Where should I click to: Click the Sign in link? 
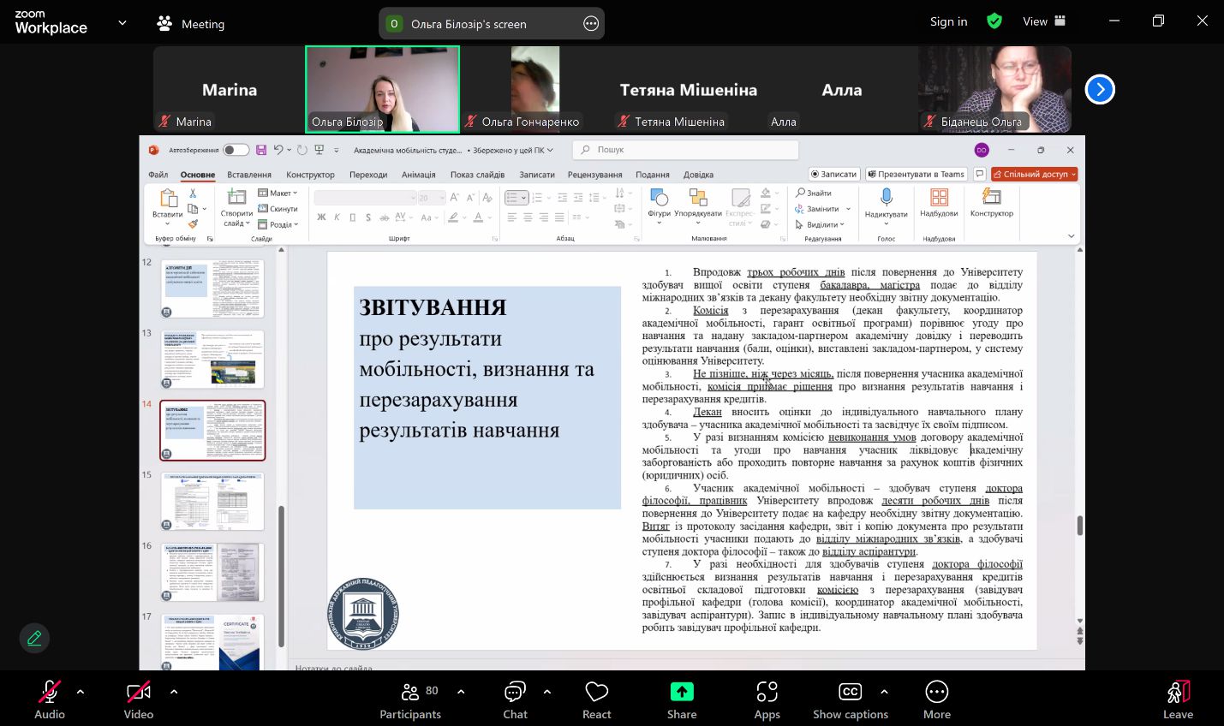click(948, 21)
